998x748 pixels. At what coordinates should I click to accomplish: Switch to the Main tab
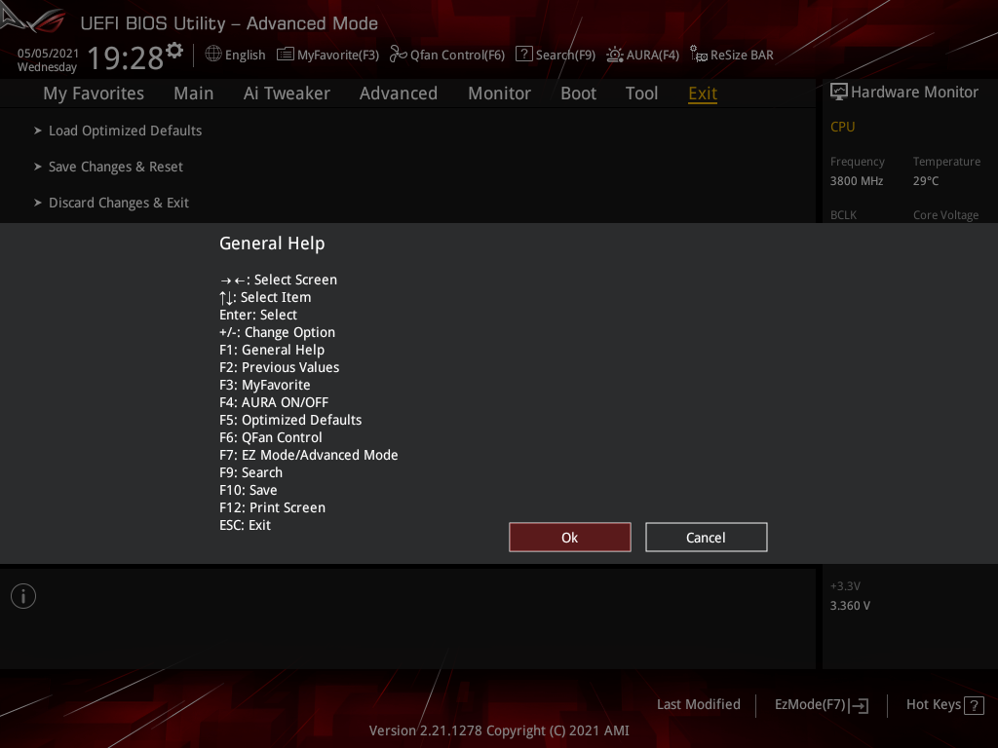(x=194, y=93)
